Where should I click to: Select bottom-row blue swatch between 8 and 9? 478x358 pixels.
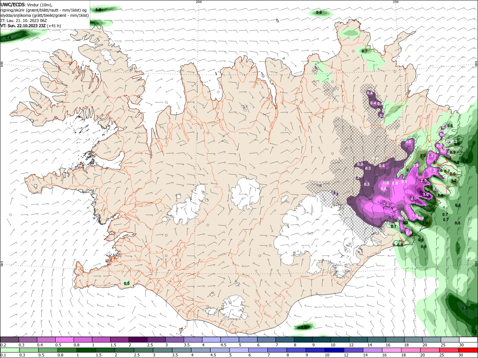point(296,350)
